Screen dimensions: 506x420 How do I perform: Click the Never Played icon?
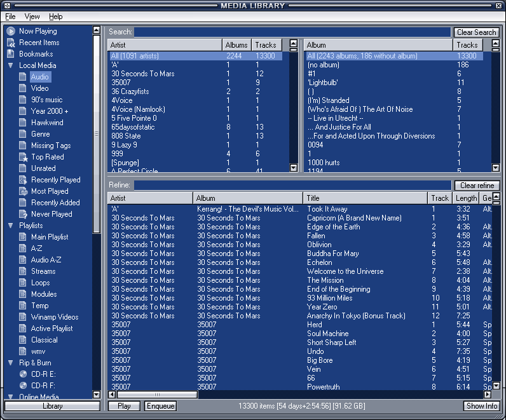(23, 214)
